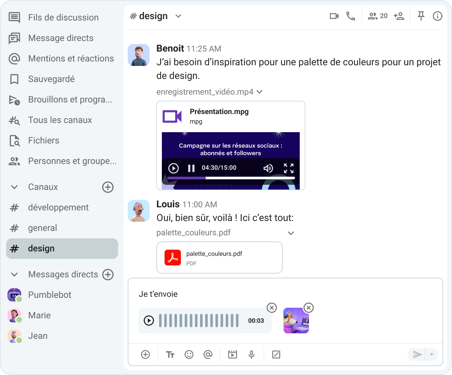Open text formatting options
452x375 pixels.
(170, 355)
